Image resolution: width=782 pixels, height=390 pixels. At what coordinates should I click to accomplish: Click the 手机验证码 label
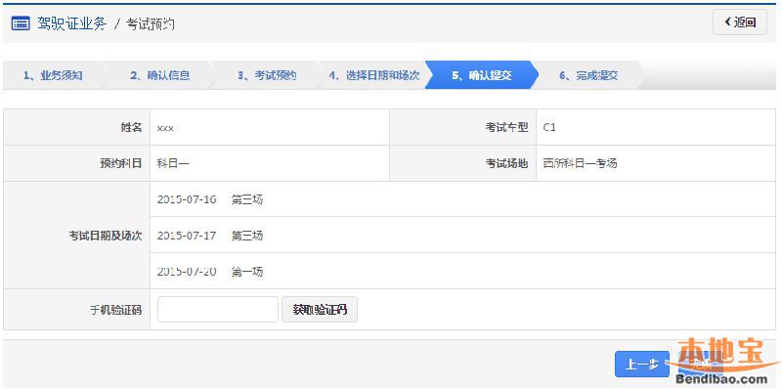point(115,310)
